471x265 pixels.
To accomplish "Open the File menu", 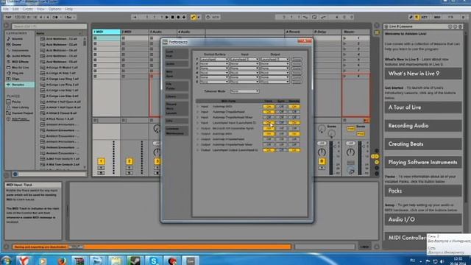I will click(x=5, y=10).
